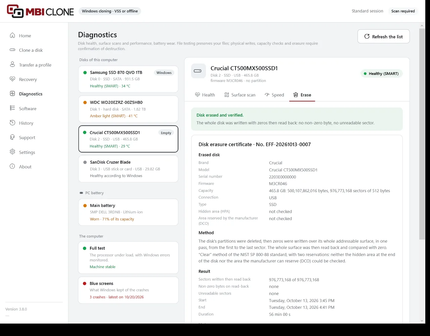
Task: Select the Erase tab
Action: (x=302, y=95)
